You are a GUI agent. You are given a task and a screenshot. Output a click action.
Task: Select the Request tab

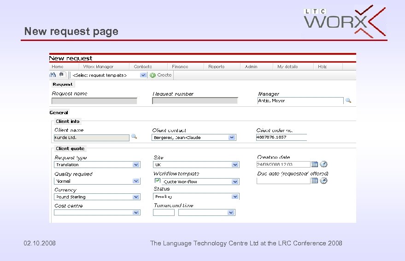tap(62, 84)
